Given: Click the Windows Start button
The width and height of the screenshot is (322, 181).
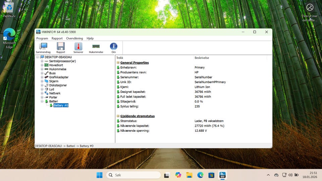Looking at the screenshot, I should pyautogui.click(x=100, y=175).
